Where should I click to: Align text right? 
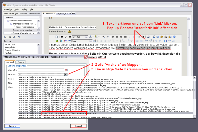[x=121, y=37]
